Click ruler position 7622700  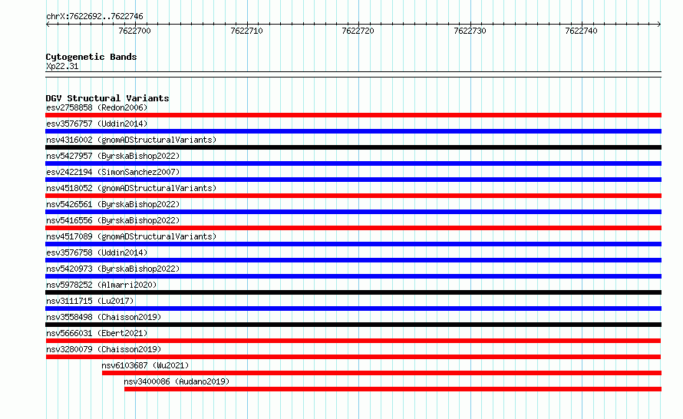(x=134, y=31)
